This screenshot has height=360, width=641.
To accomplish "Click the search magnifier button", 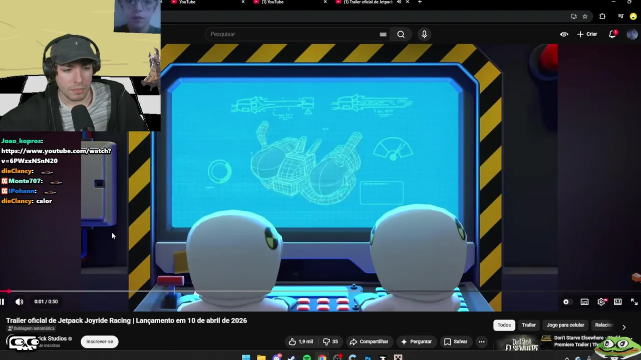I will [x=401, y=34].
